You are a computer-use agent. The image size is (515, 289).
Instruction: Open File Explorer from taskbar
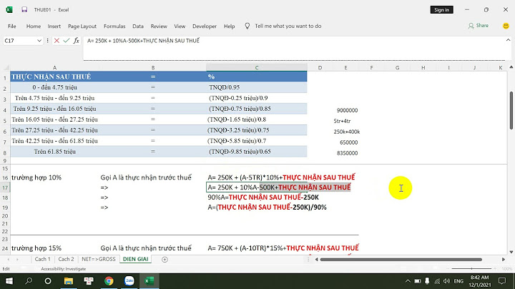click(69, 281)
